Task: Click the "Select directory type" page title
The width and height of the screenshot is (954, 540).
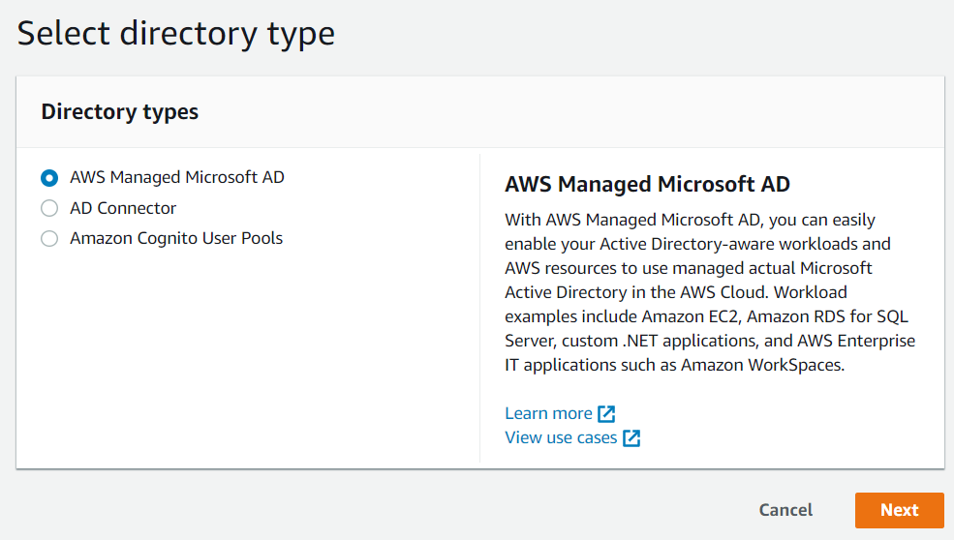Action: (176, 33)
